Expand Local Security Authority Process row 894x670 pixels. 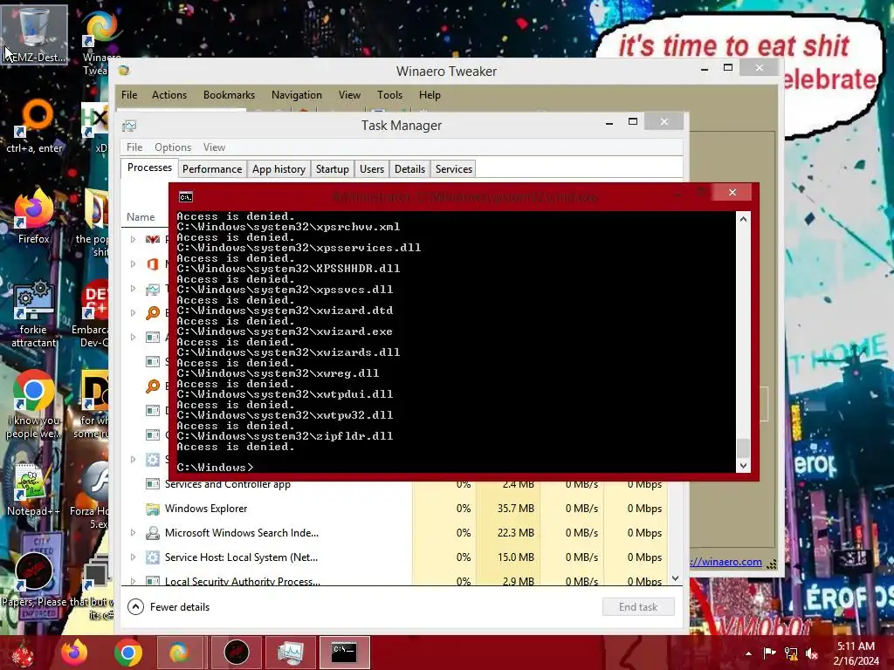point(133,580)
